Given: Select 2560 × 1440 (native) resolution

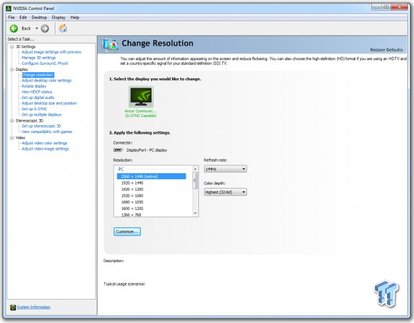Looking at the screenshot, I should 152,177.
